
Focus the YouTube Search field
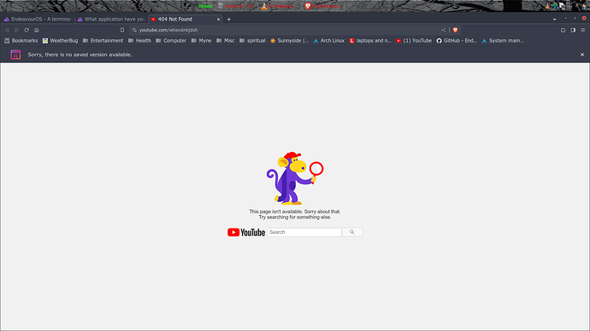pyautogui.click(x=304, y=232)
